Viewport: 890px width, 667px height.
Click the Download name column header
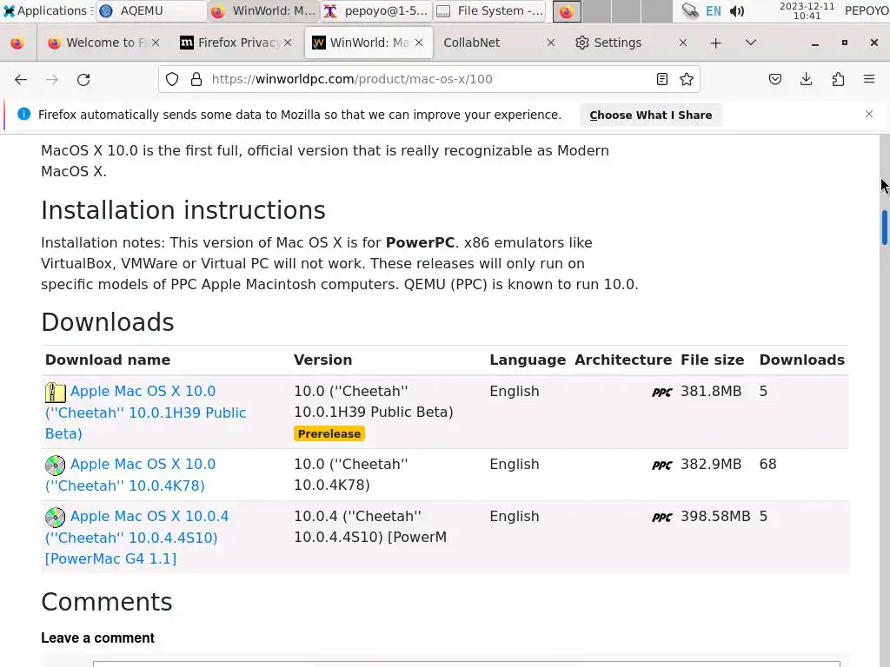(x=108, y=360)
